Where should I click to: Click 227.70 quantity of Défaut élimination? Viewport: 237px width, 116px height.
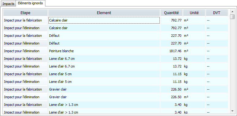(171, 43)
